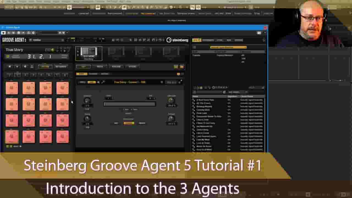Select the second kit slot
The image size is (352, 198).
point(116,53)
